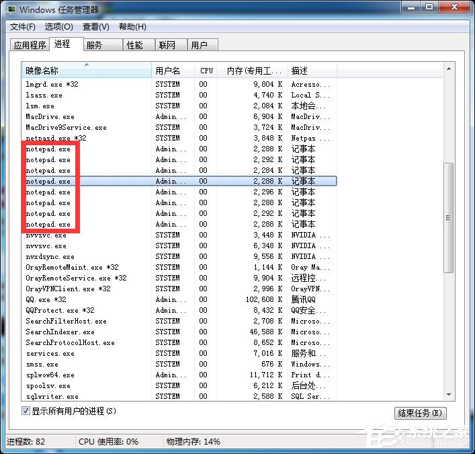475x454 pixels.
Task: Select the lsass.exe process row
Action: click(x=179, y=96)
